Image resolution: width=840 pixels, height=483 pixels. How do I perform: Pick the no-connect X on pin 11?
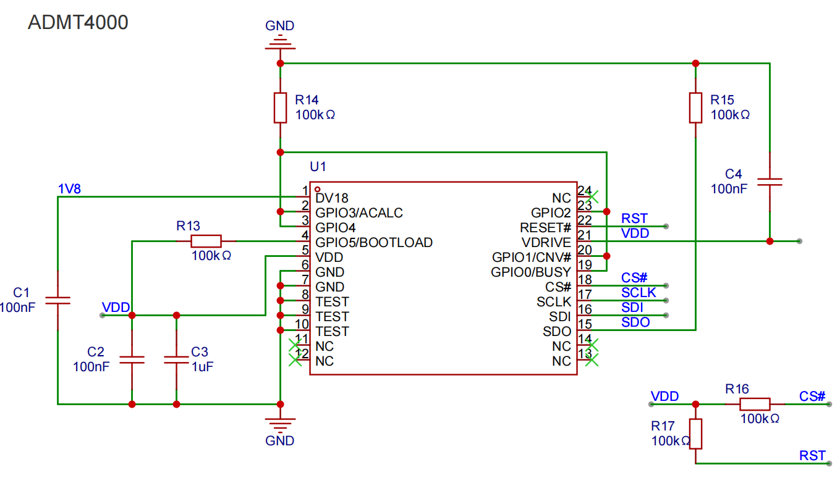[295, 345]
